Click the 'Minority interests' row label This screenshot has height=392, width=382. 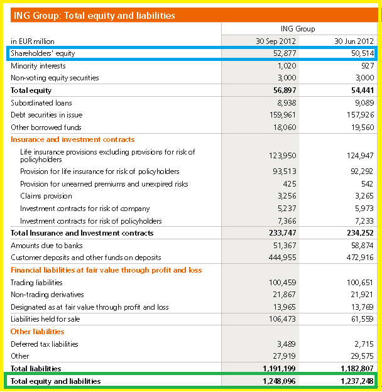38,66
